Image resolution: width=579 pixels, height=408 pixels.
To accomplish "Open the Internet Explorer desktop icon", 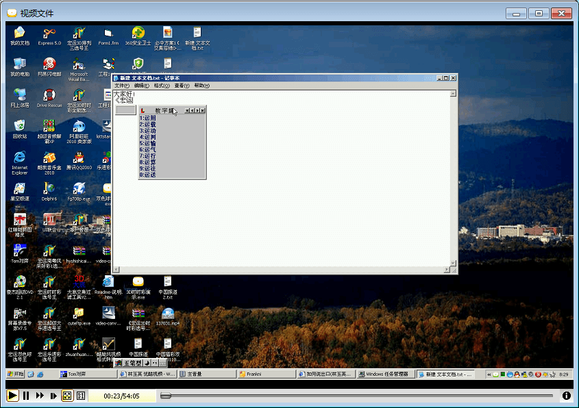I will (x=19, y=159).
